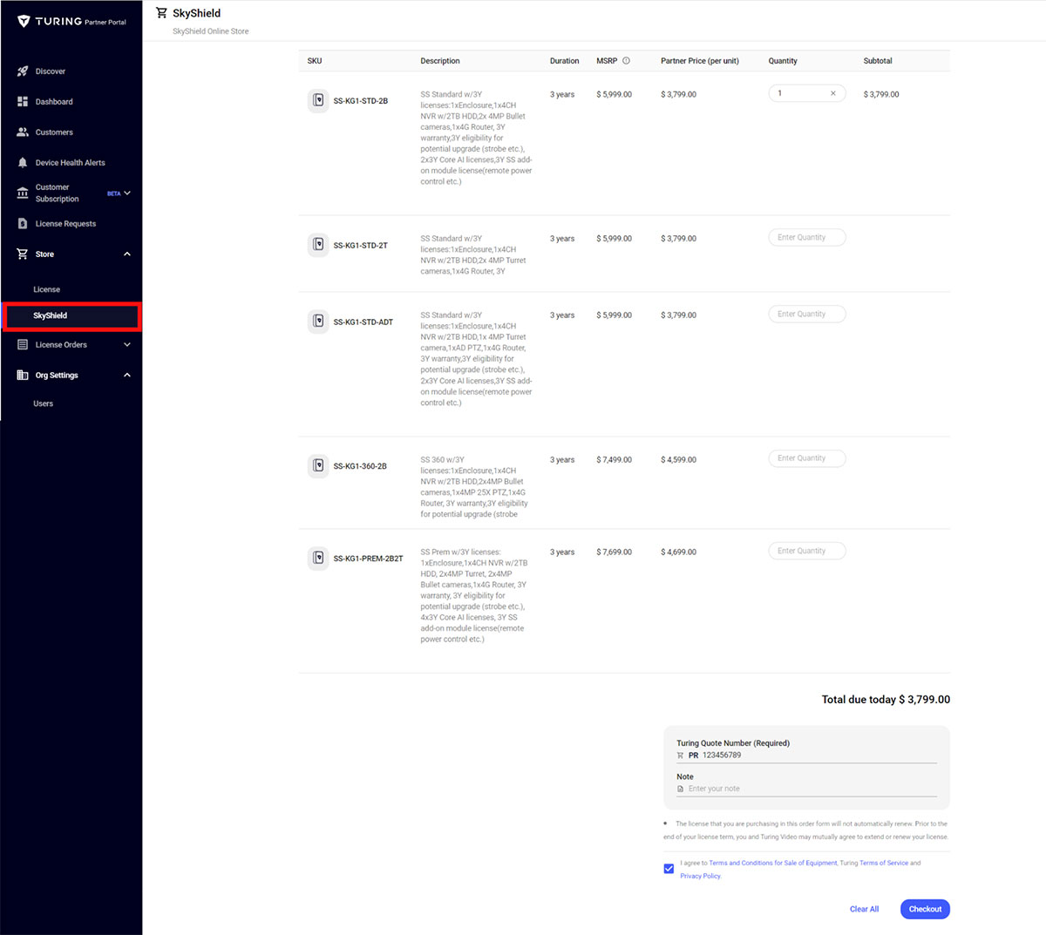Click the SKU column header
The height and width of the screenshot is (935, 1046).
[315, 61]
